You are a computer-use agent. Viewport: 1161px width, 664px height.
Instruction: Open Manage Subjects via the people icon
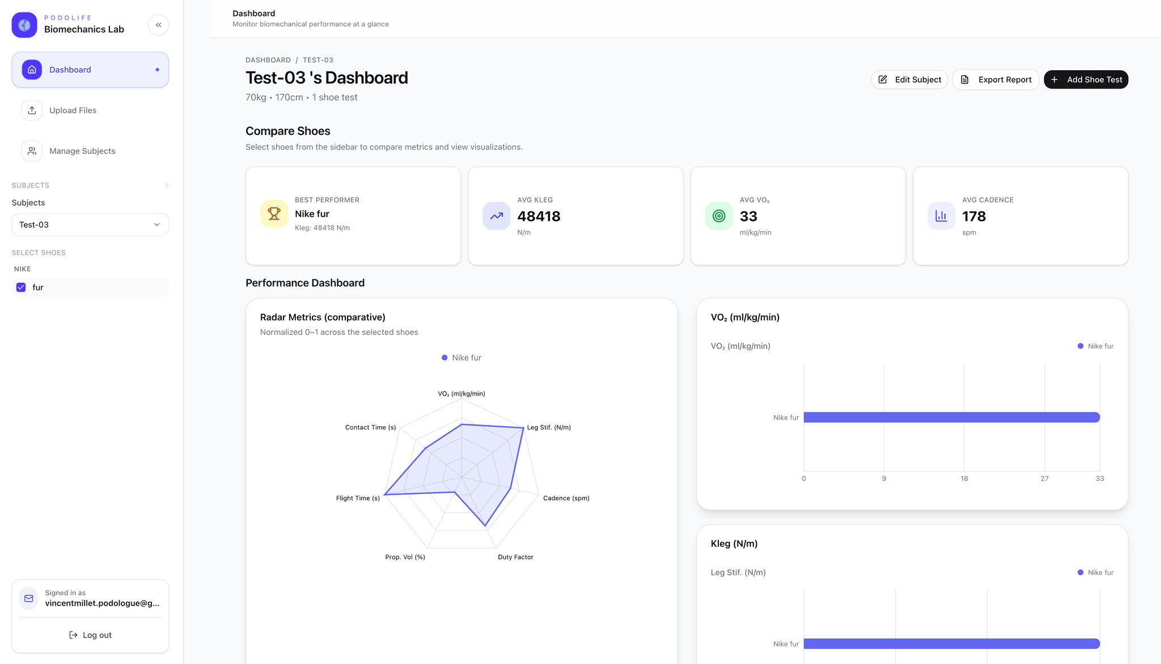click(32, 151)
